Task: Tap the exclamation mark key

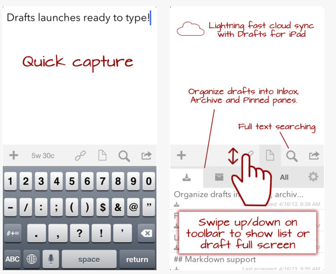Action: click(101, 233)
